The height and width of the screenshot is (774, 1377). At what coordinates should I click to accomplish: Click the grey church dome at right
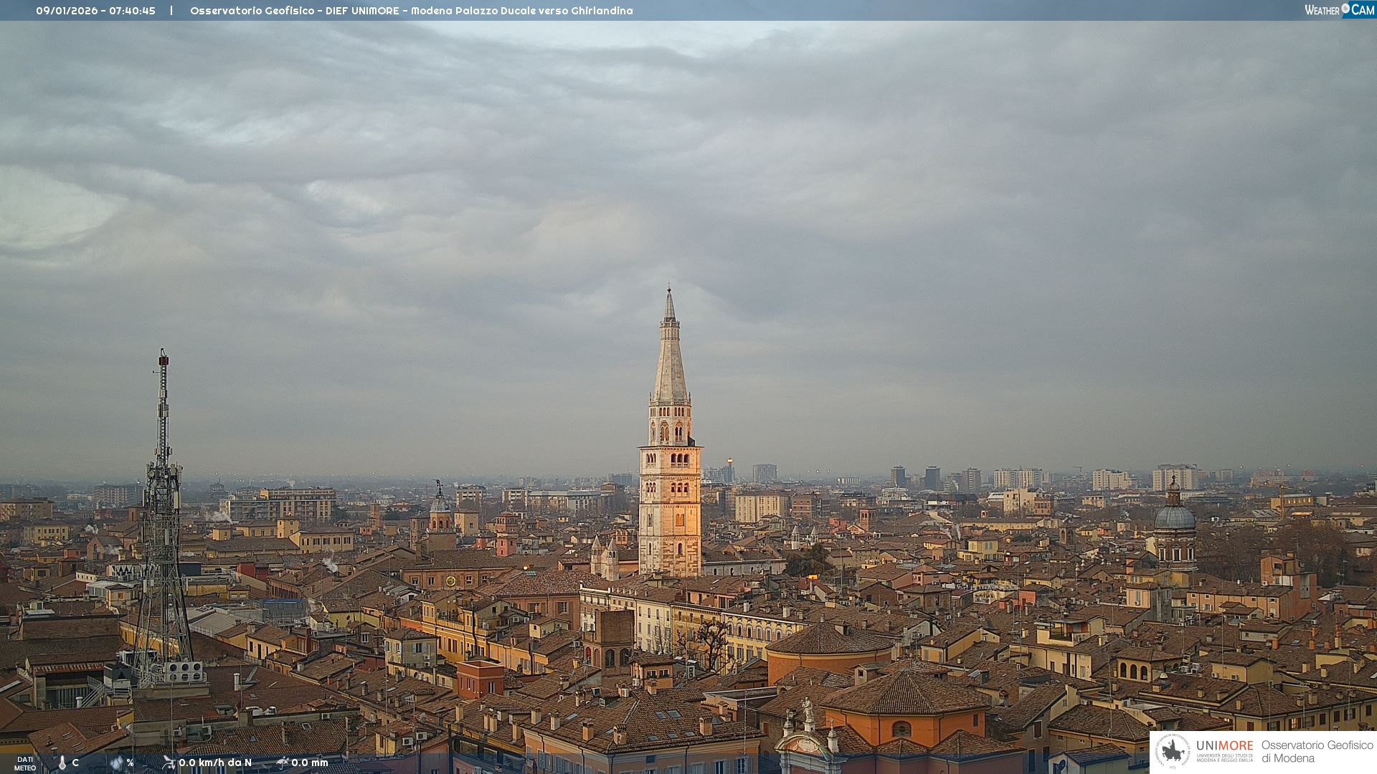point(1174,516)
